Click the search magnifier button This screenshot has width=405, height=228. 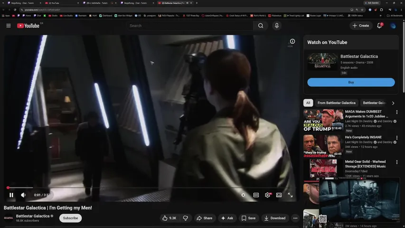pos(261,26)
